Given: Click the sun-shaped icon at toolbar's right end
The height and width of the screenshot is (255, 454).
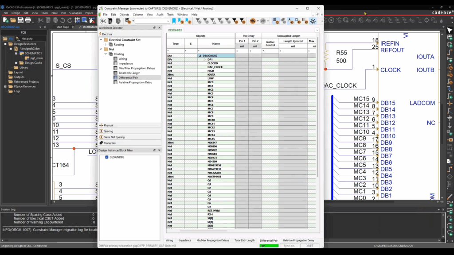Looking at the screenshot, I should click(313, 21).
